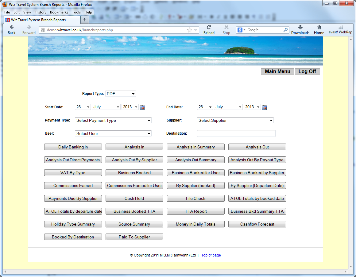Run the Daily Banking In report
Image resolution: width=356 pixels, height=277 pixels.
click(73, 147)
